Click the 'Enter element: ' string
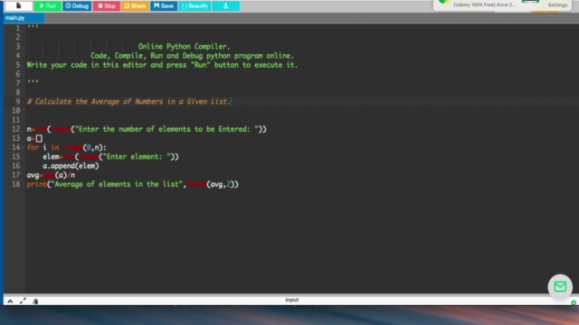Viewport: 579px width, 325px height. 137,156
